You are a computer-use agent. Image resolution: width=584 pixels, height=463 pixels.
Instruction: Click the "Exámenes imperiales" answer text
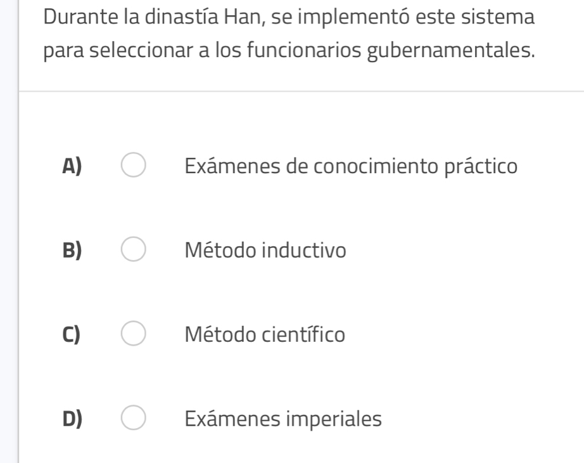tap(283, 418)
